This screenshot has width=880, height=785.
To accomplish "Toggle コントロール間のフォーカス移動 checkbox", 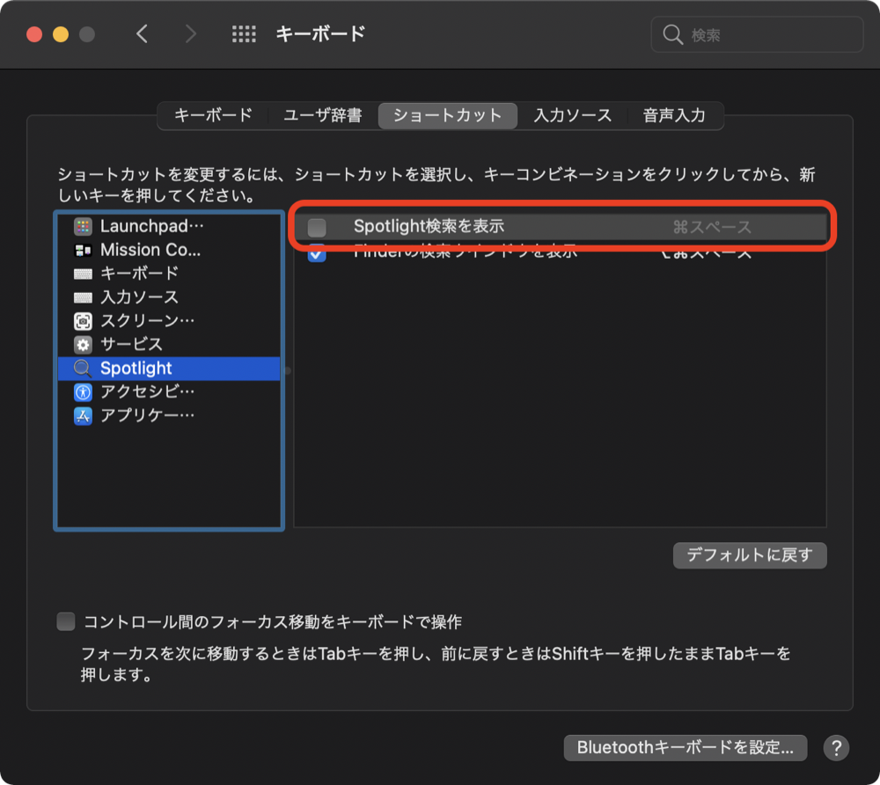I will [x=66, y=621].
